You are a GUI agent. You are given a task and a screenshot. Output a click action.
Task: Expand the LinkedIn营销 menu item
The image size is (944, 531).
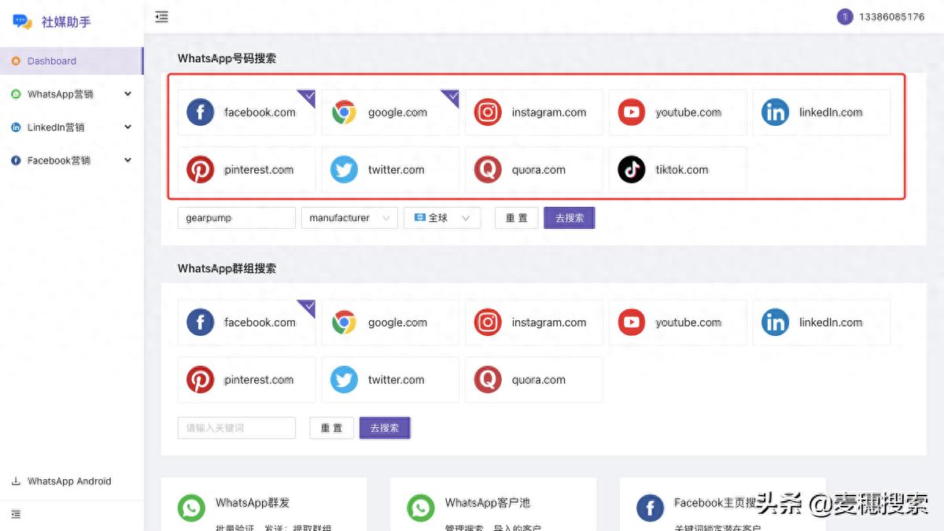click(71, 127)
